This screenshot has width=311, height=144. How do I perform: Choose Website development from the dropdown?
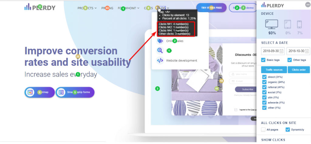(x=182, y=60)
